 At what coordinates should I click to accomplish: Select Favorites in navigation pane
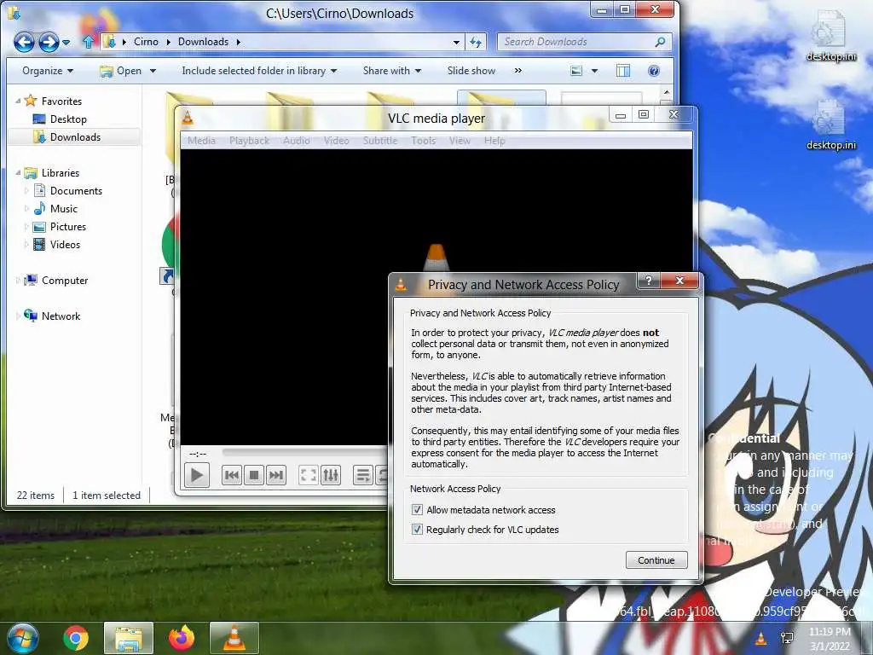click(61, 101)
